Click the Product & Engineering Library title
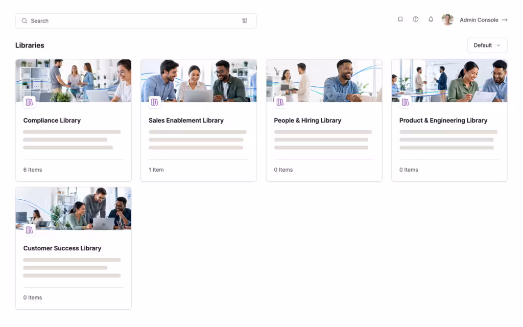 tap(443, 121)
